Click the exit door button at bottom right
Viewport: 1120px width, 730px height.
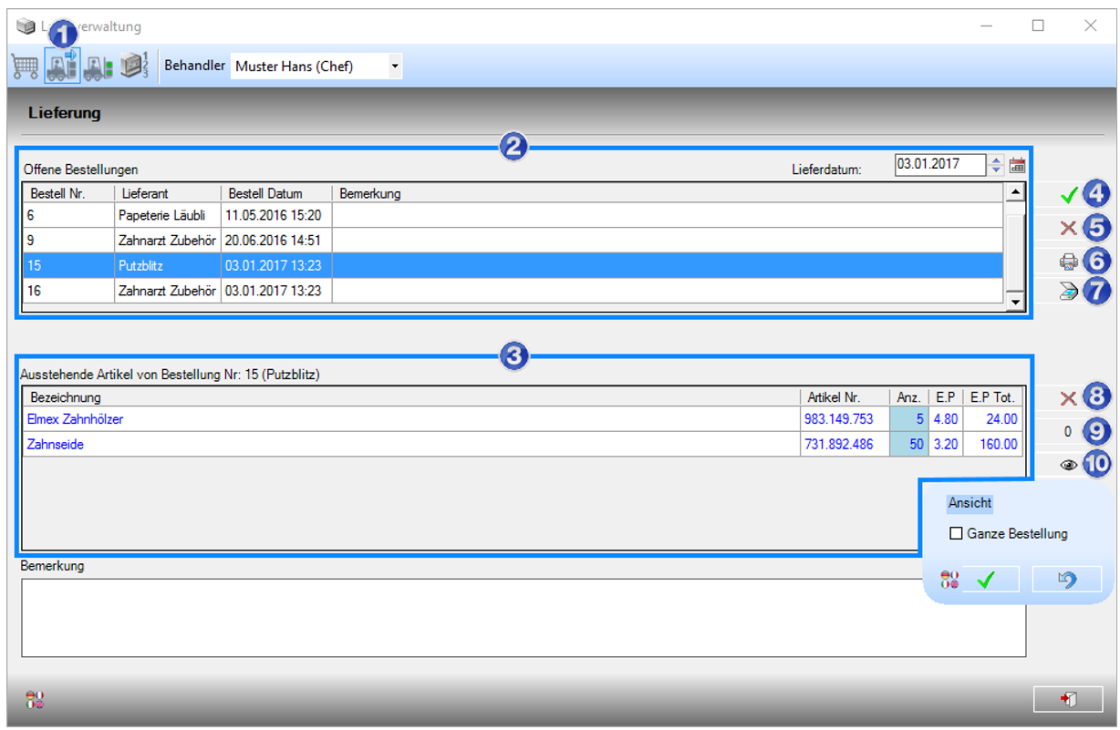[x=1068, y=699]
